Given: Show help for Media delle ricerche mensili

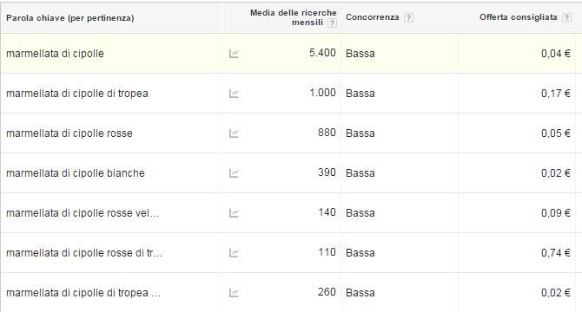Looking at the screenshot, I should [332, 23].
